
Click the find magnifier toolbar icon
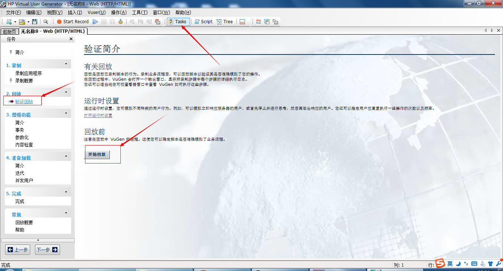coord(46,22)
